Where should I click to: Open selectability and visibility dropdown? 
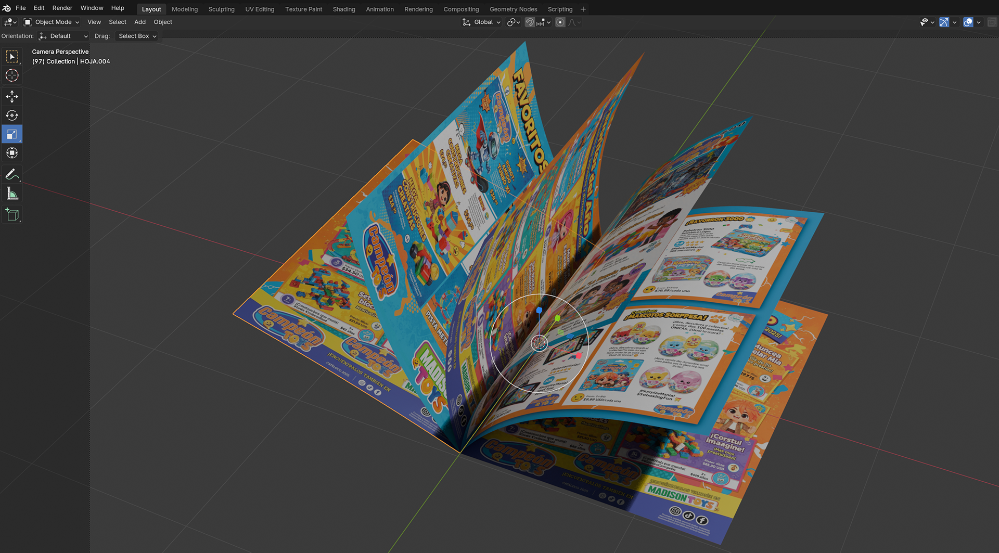tap(927, 22)
